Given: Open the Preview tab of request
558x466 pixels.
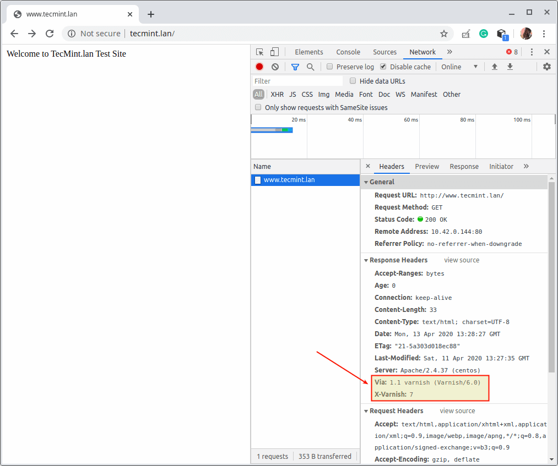Looking at the screenshot, I should pos(427,166).
